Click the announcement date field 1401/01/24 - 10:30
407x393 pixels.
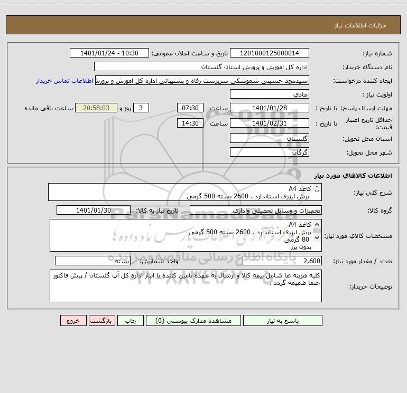109,53
